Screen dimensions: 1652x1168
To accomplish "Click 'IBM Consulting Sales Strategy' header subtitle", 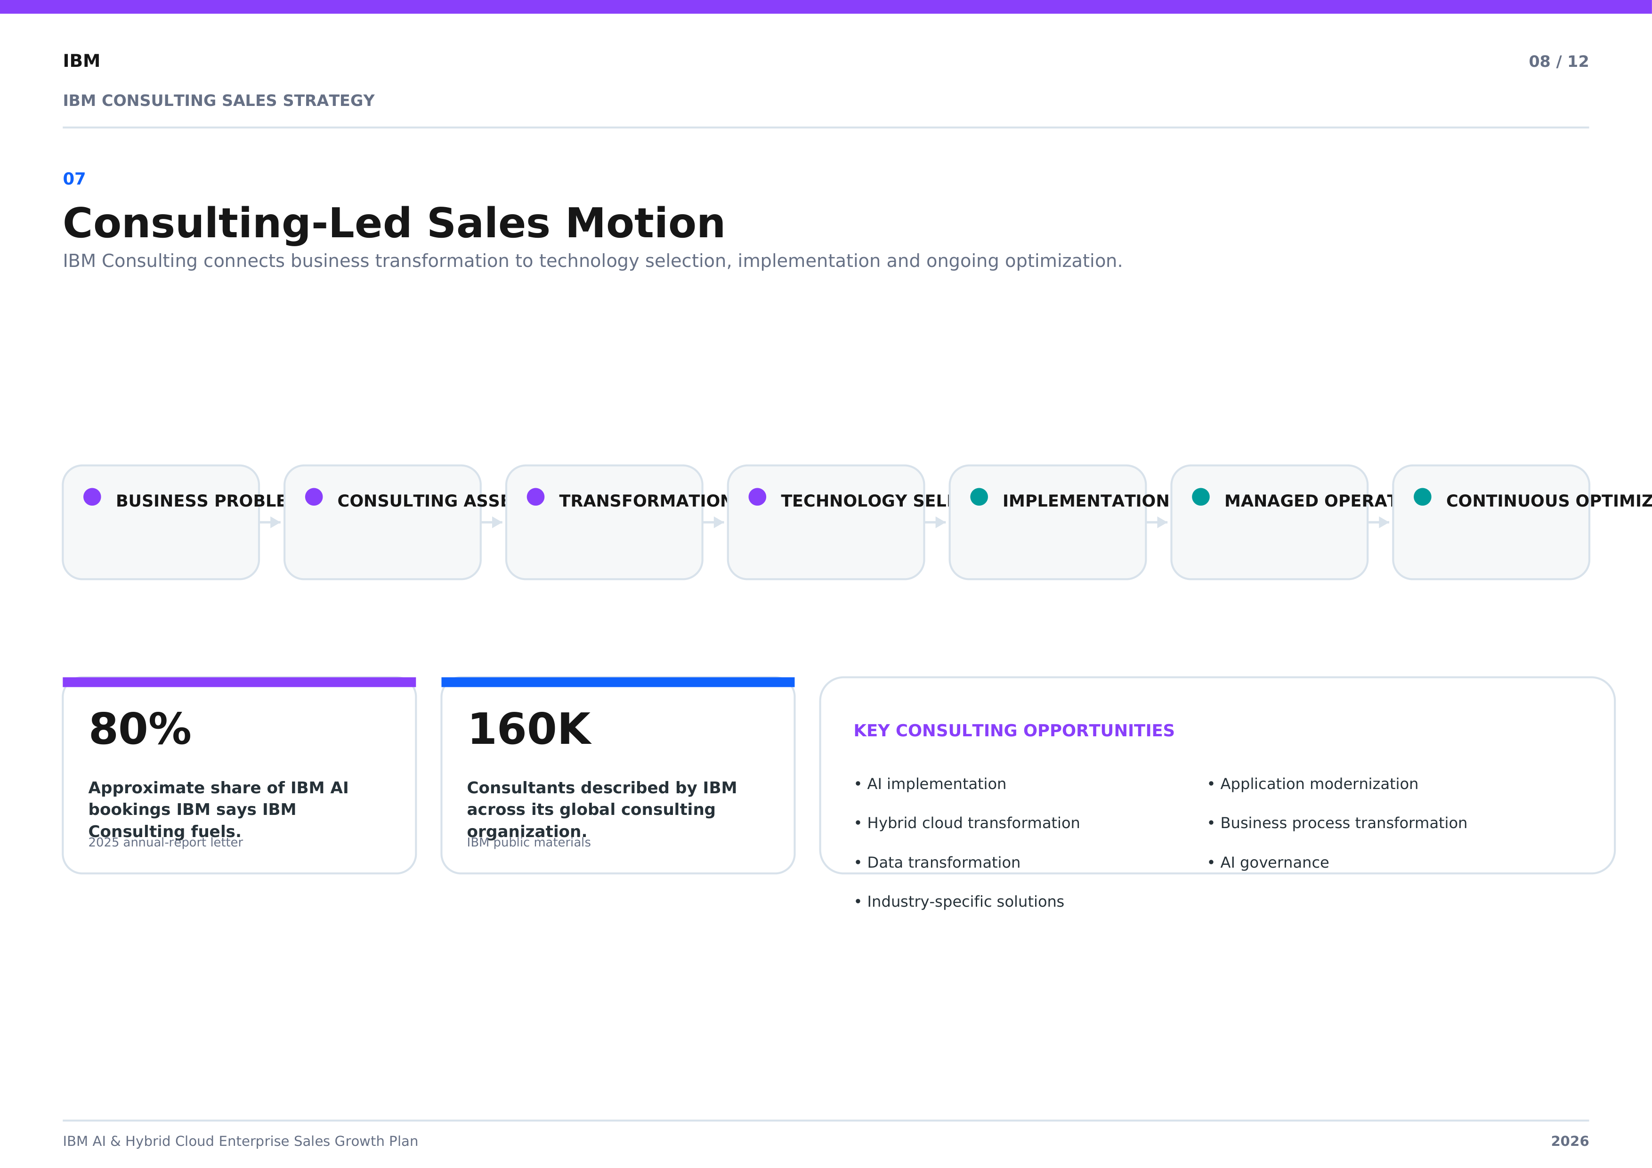I will pyautogui.click(x=219, y=101).
